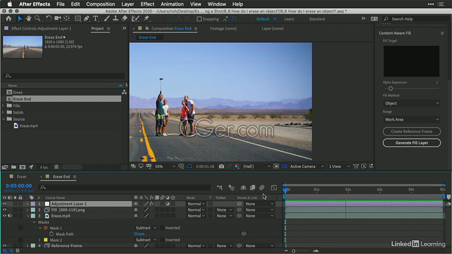
Task: Click the Erase End composition thumbnail
Action: click(23, 47)
